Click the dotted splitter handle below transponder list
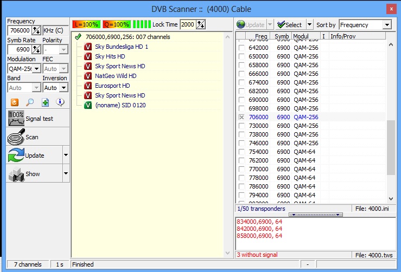 pyautogui.click(x=316, y=215)
